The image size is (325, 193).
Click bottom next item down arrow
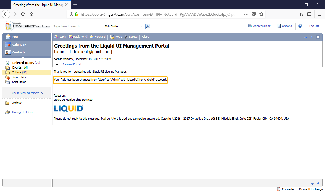click(x=318, y=183)
